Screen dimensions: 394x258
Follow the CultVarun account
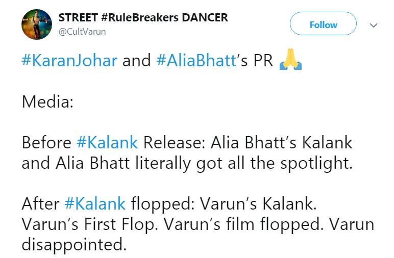tap(323, 23)
